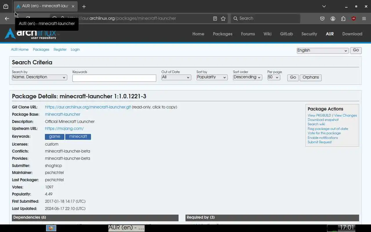371x232 pixels.
Task: Click the taskbar AUR window button
Action: click(126, 228)
